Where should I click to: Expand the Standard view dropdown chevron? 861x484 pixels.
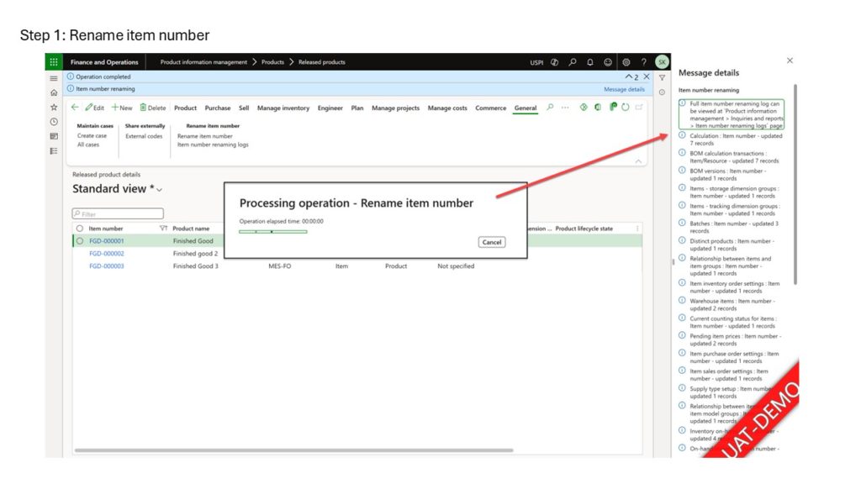[x=160, y=190]
